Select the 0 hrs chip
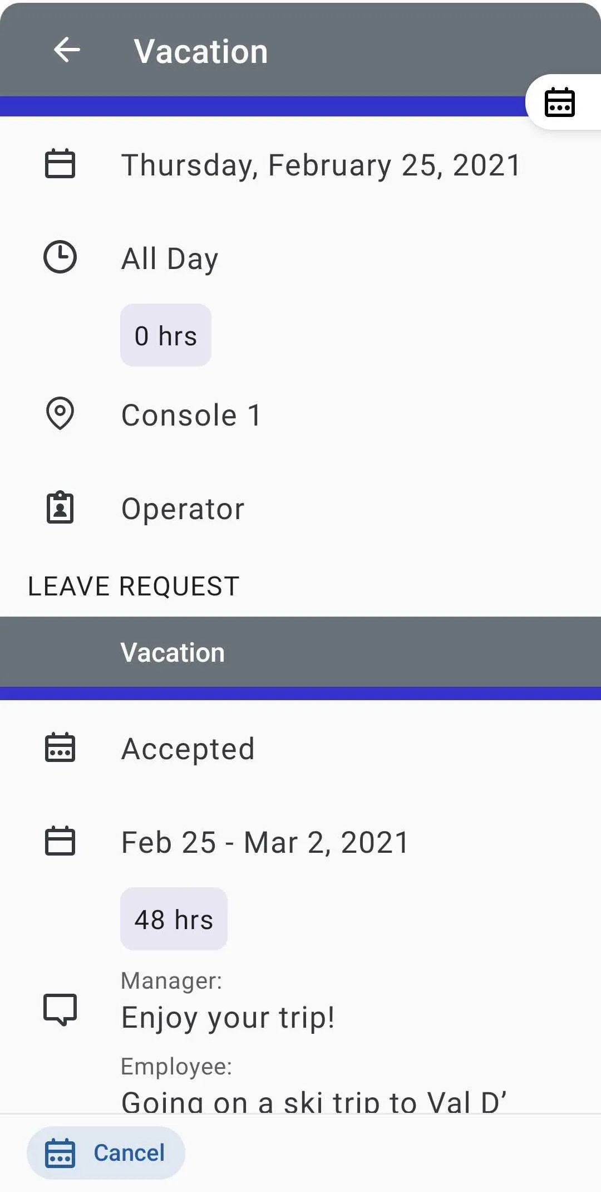The height and width of the screenshot is (1192, 601). tap(166, 335)
